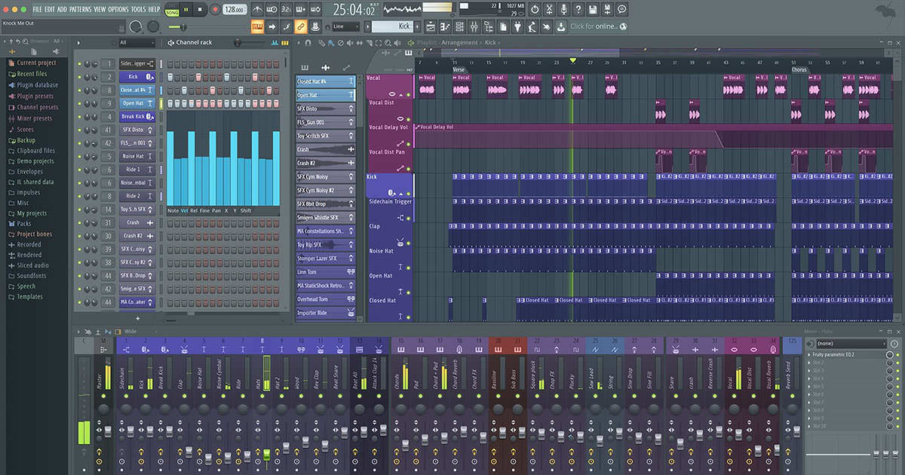
Task: Enable the metronome icon
Action: 257,10
